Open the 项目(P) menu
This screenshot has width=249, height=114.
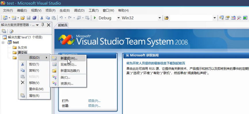(x=50, y=10)
